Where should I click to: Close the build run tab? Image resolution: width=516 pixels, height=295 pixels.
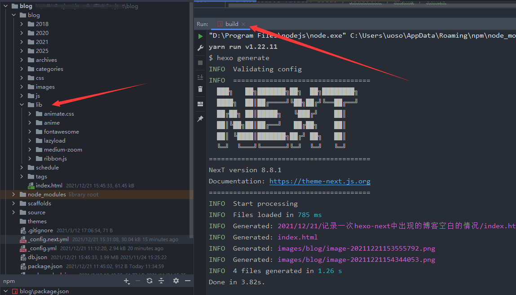point(243,24)
